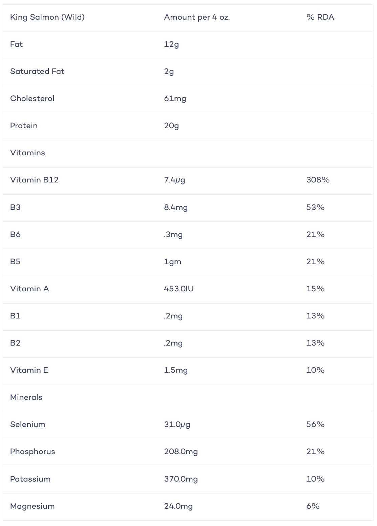Select the Vitamin B12 row label
Image resolution: width=377 pixels, height=526 pixels.
pos(34,180)
